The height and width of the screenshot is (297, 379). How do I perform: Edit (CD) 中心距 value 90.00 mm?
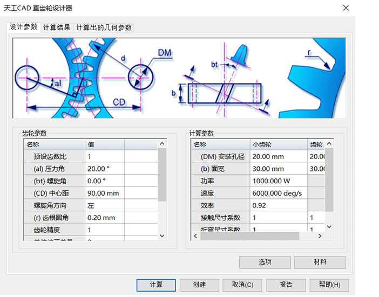[105, 194]
